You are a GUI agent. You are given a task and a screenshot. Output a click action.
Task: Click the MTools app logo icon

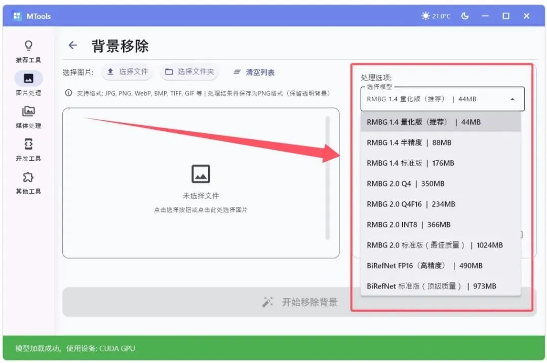tap(17, 16)
